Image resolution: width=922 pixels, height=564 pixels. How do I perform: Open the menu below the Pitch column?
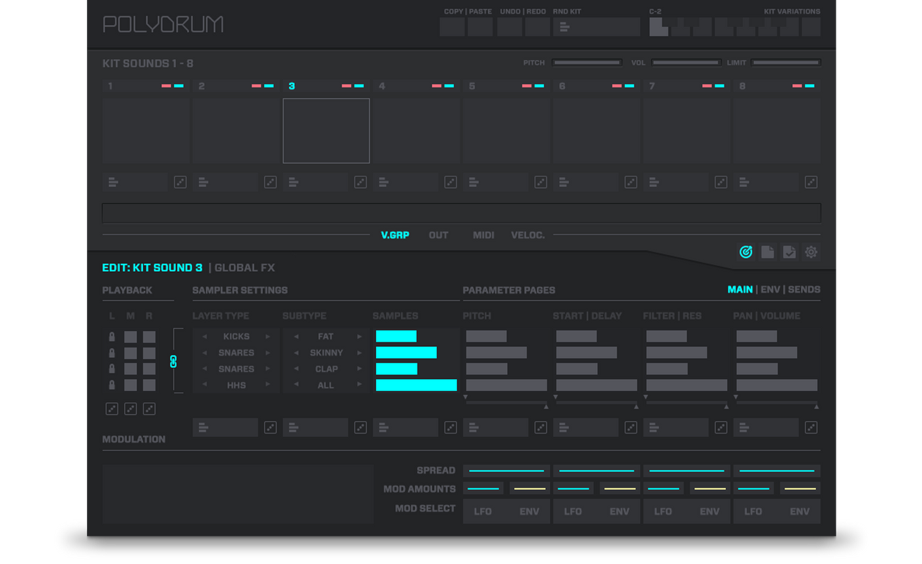[496, 428]
